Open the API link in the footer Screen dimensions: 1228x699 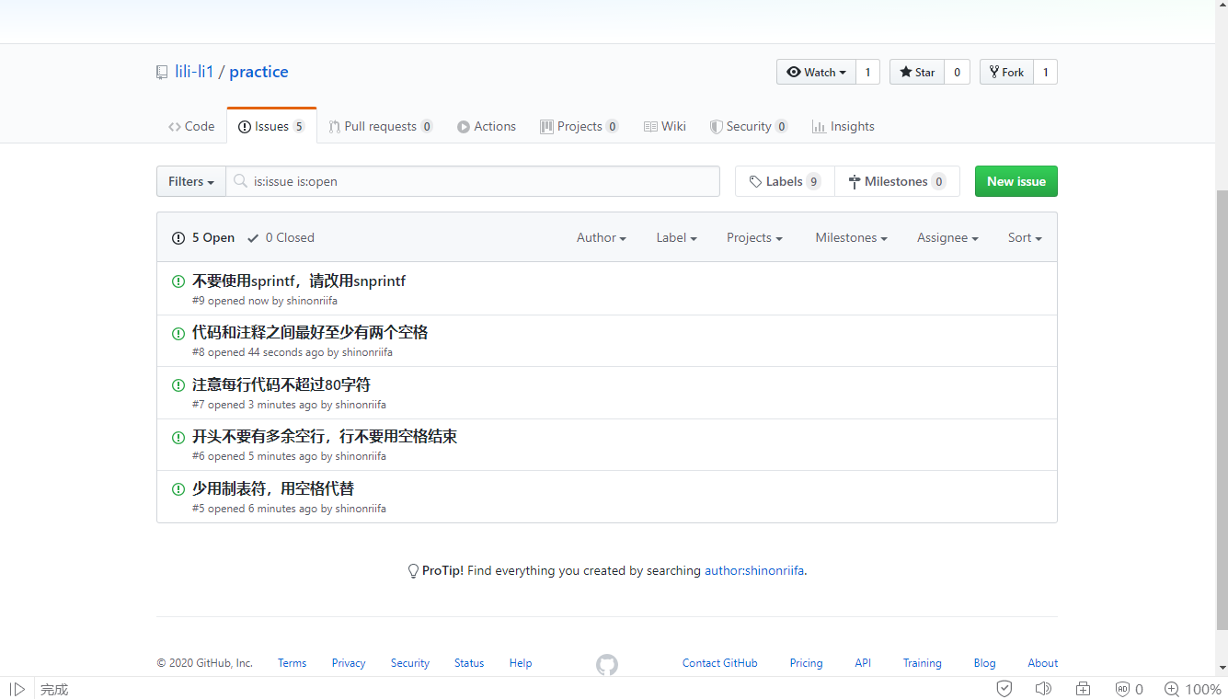click(x=863, y=663)
